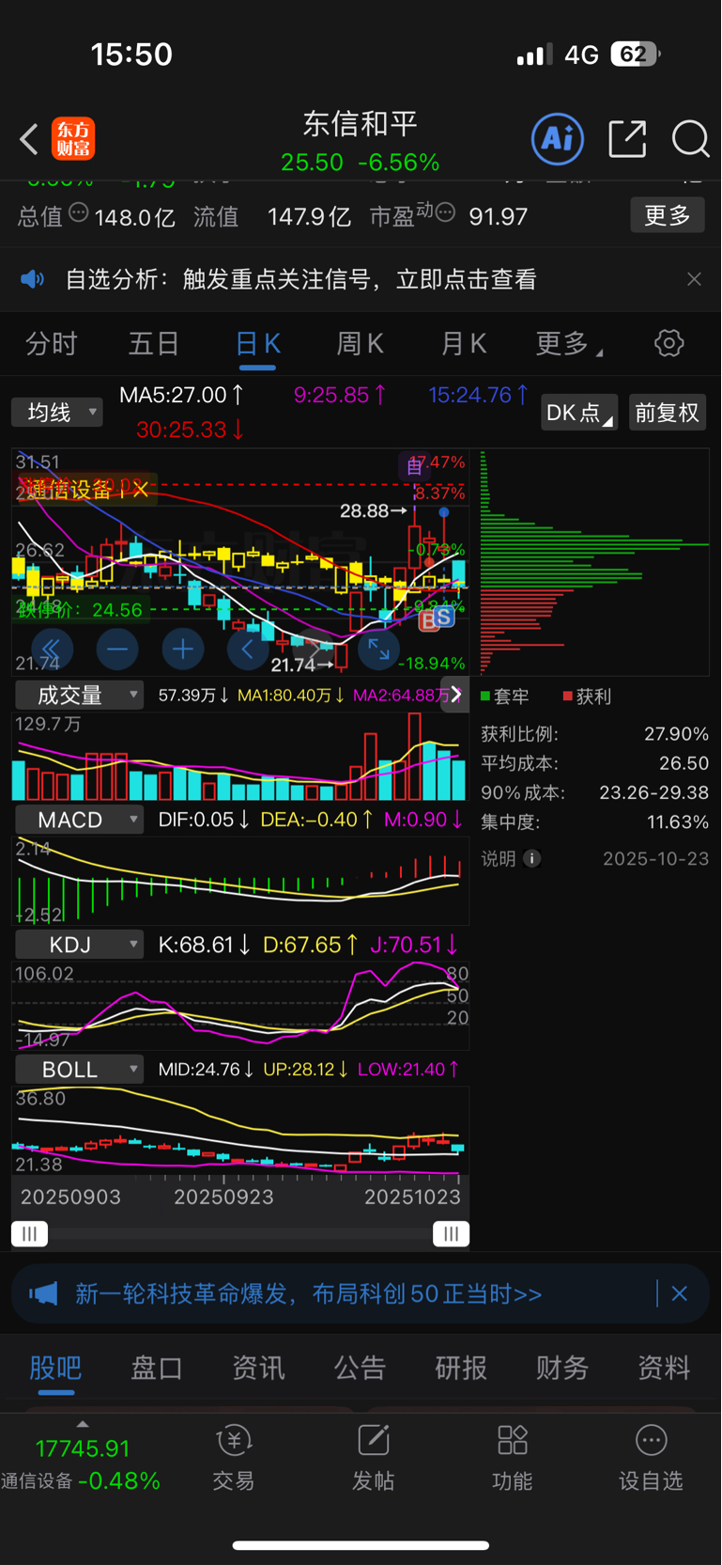This screenshot has width=722, height=1565.
Task: Tap the 集中度 11.63% value
Action: [678, 822]
